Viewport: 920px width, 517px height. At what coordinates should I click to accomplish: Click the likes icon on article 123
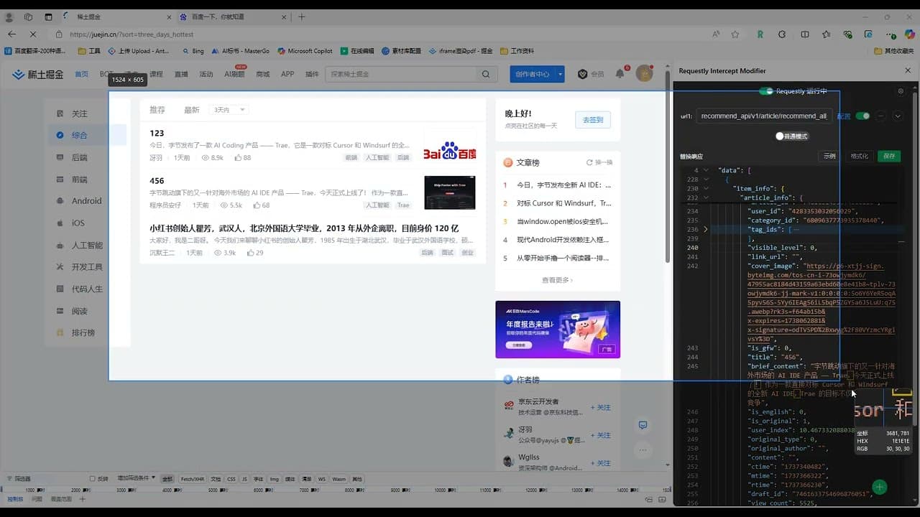coord(237,157)
